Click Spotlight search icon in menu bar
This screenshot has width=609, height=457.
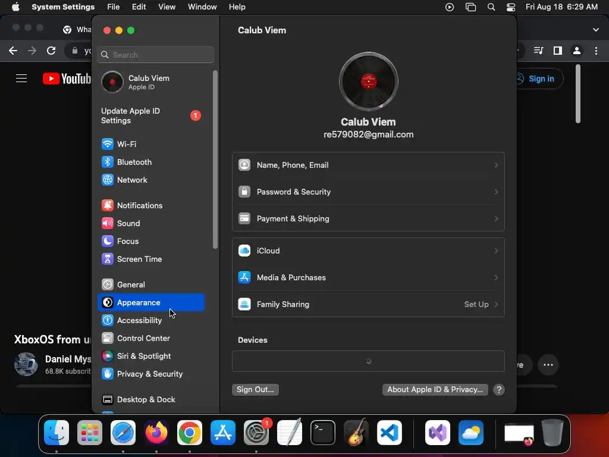(x=491, y=7)
